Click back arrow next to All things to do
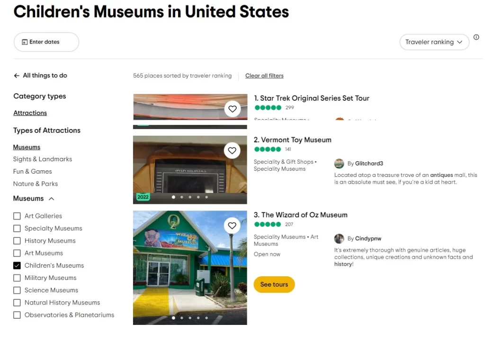This screenshot has height=341, width=485. point(17,76)
